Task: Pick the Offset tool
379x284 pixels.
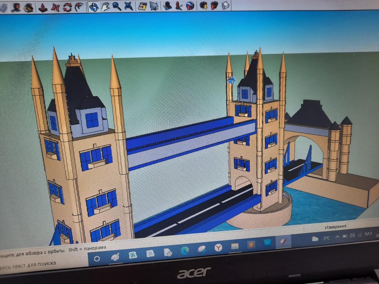Action: 79,7
